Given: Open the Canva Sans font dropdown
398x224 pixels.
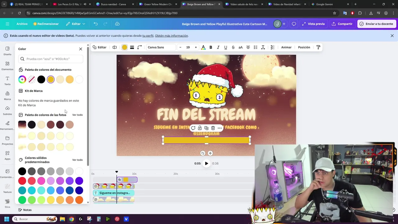Looking at the screenshot, I should pyautogui.click(x=161, y=47).
